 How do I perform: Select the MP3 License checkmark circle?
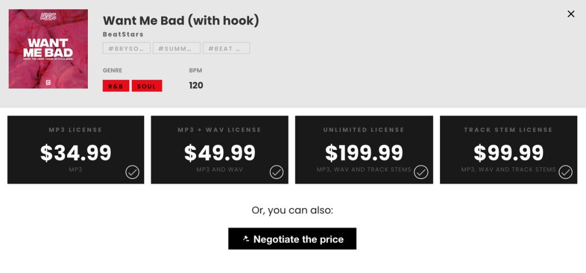point(132,172)
